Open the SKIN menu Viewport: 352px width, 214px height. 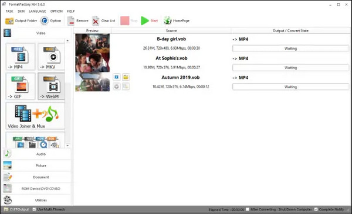[x=21, y=11]
